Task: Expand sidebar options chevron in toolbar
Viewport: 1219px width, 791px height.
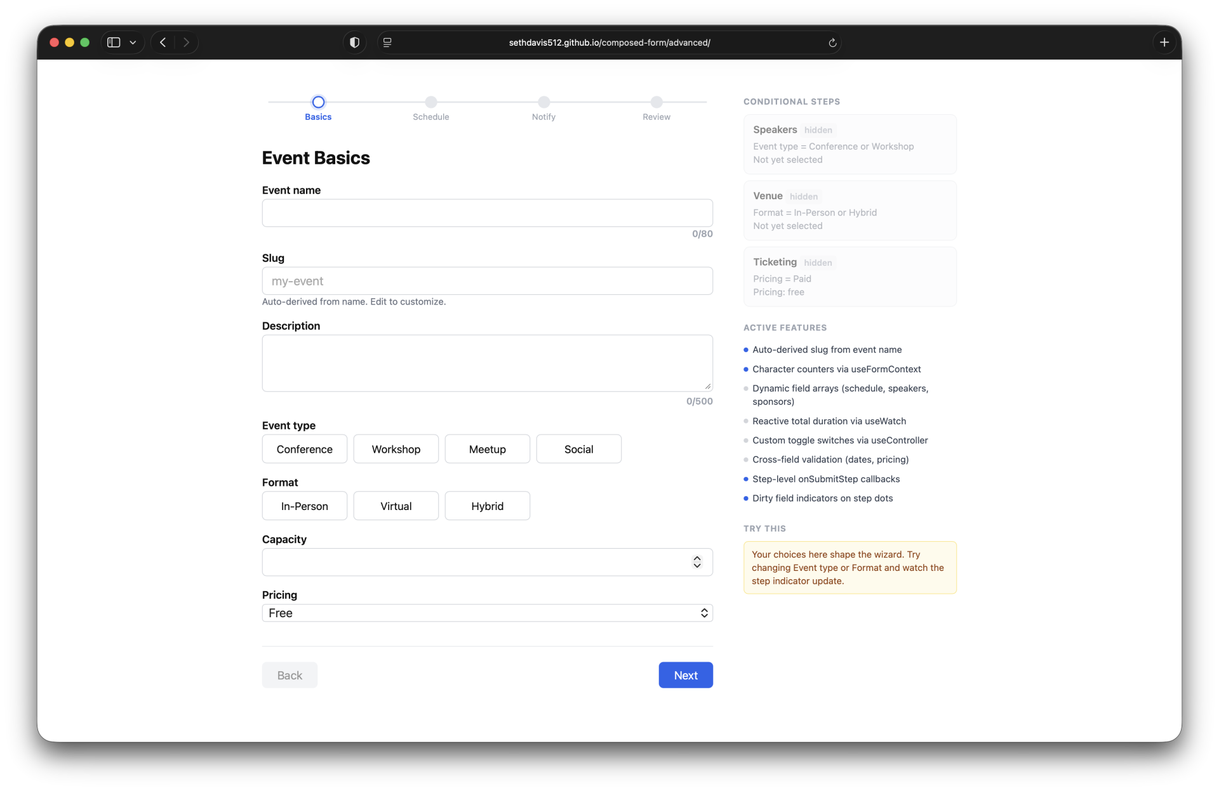Action: point(133,42)
